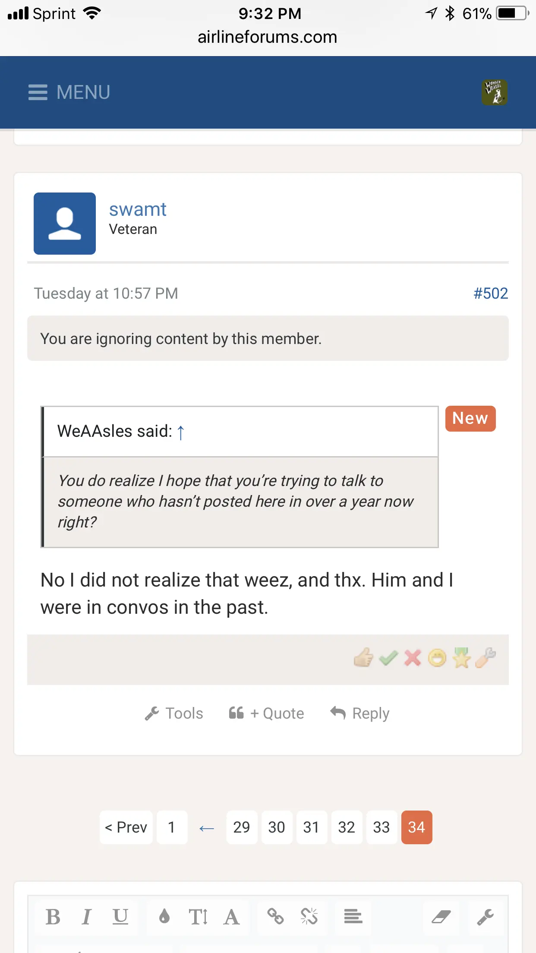Click the star medal Winner reaction
Image resolution: width=536 pixels, height=953 pixels.
pyautogui.click(x=461, y=658)
